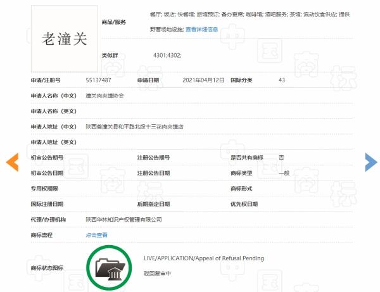Viewport: 380px width, 292px height.
Task: Click the 注册公告期号 label
Action: pos(153,158)
